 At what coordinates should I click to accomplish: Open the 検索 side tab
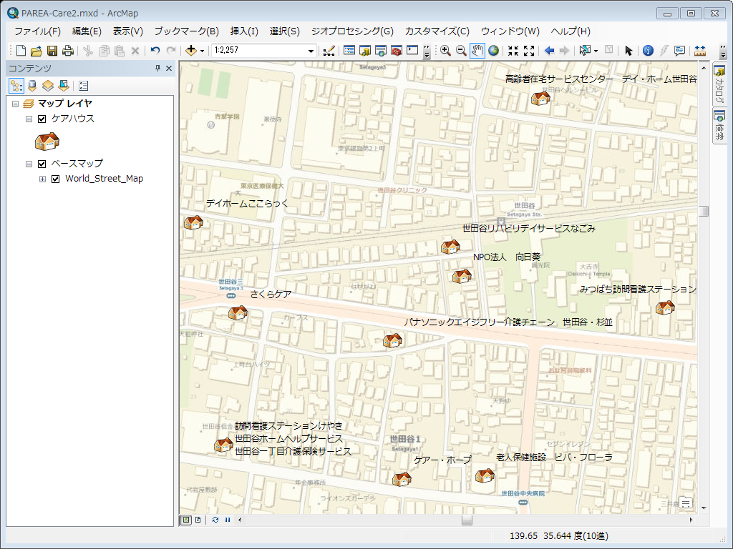pyautogui.click(x=719, y=126)
